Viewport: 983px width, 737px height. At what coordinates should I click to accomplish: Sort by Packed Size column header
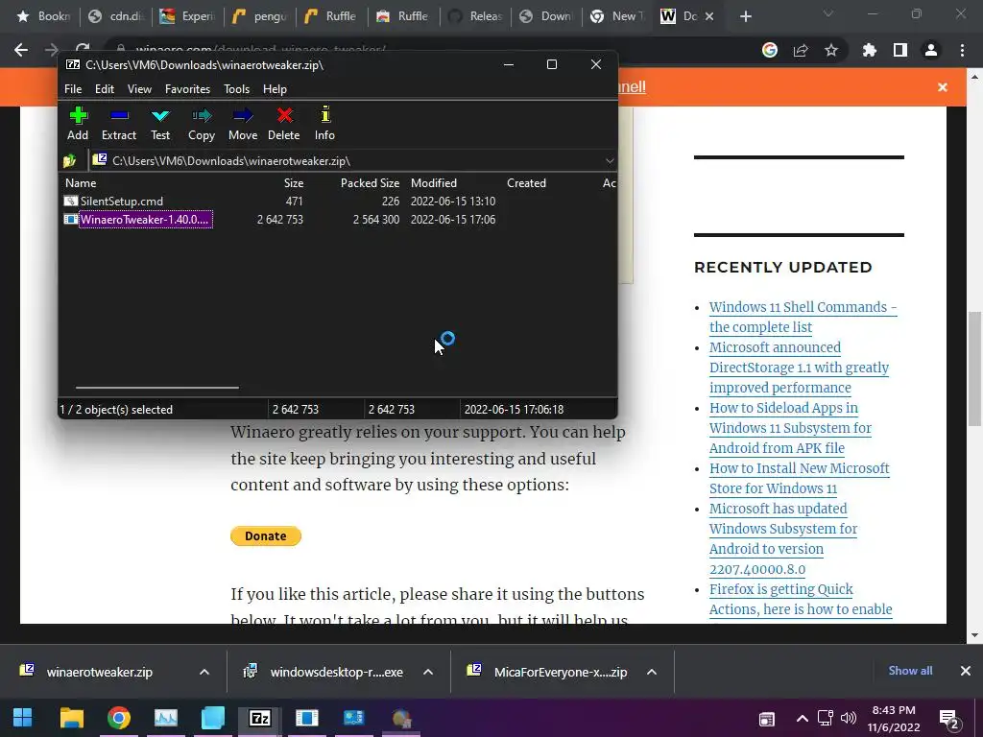370,183
